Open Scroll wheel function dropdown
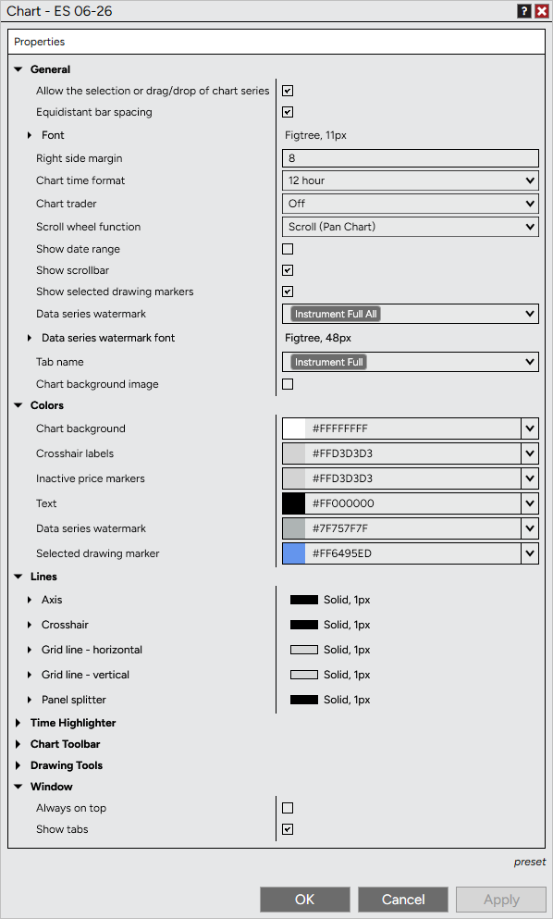The width and height of the screenshot is (553, 919). 410,227
